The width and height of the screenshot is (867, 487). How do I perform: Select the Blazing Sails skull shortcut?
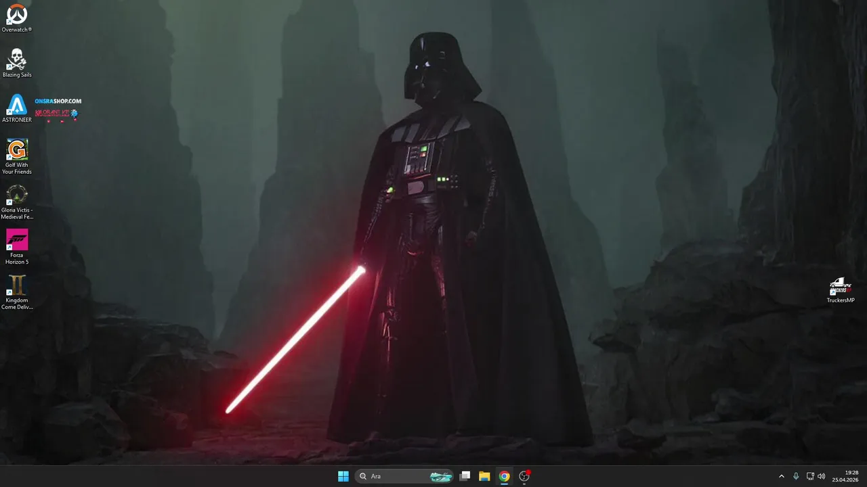[17, 63]
